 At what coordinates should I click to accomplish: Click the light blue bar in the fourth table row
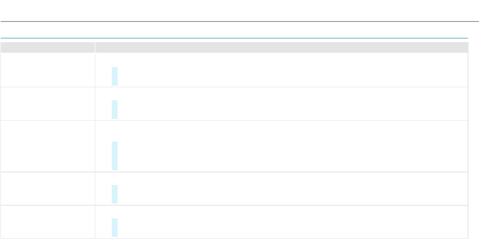coord(115,194)
